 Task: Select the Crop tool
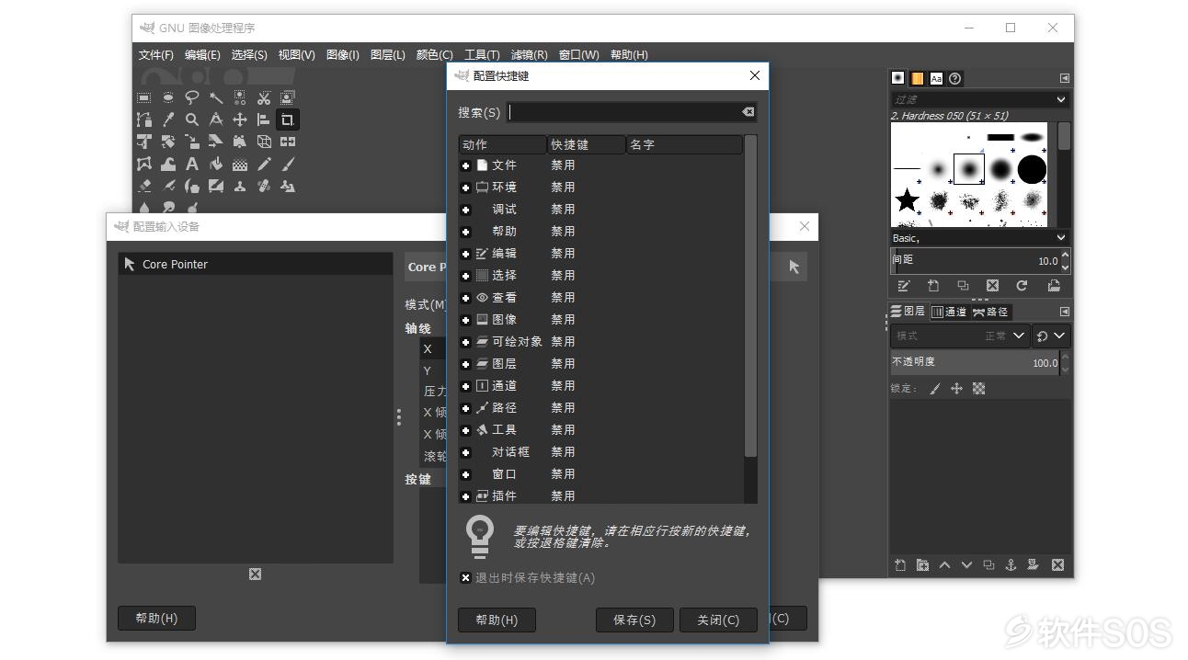click(x=288, y=119)
